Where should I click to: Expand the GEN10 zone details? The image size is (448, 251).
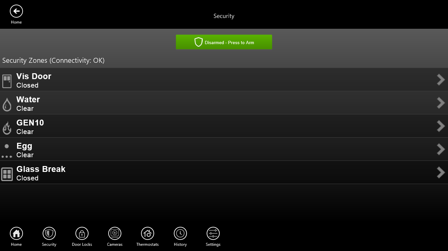[x=441, y=126]
